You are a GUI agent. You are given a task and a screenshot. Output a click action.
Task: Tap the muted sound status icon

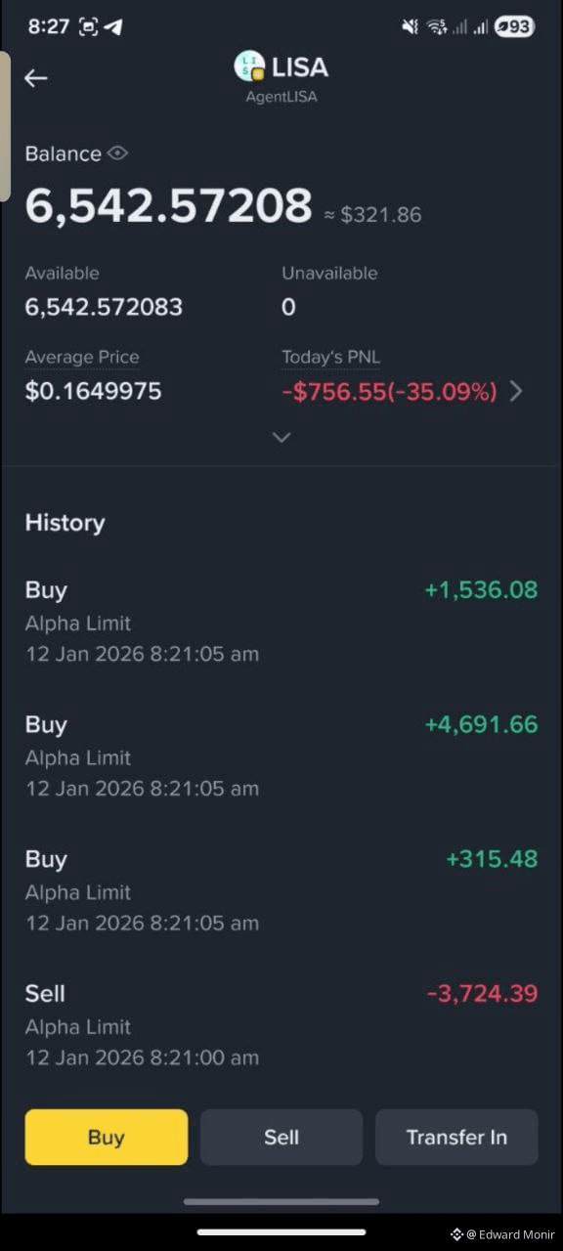[x=410, y=26]
